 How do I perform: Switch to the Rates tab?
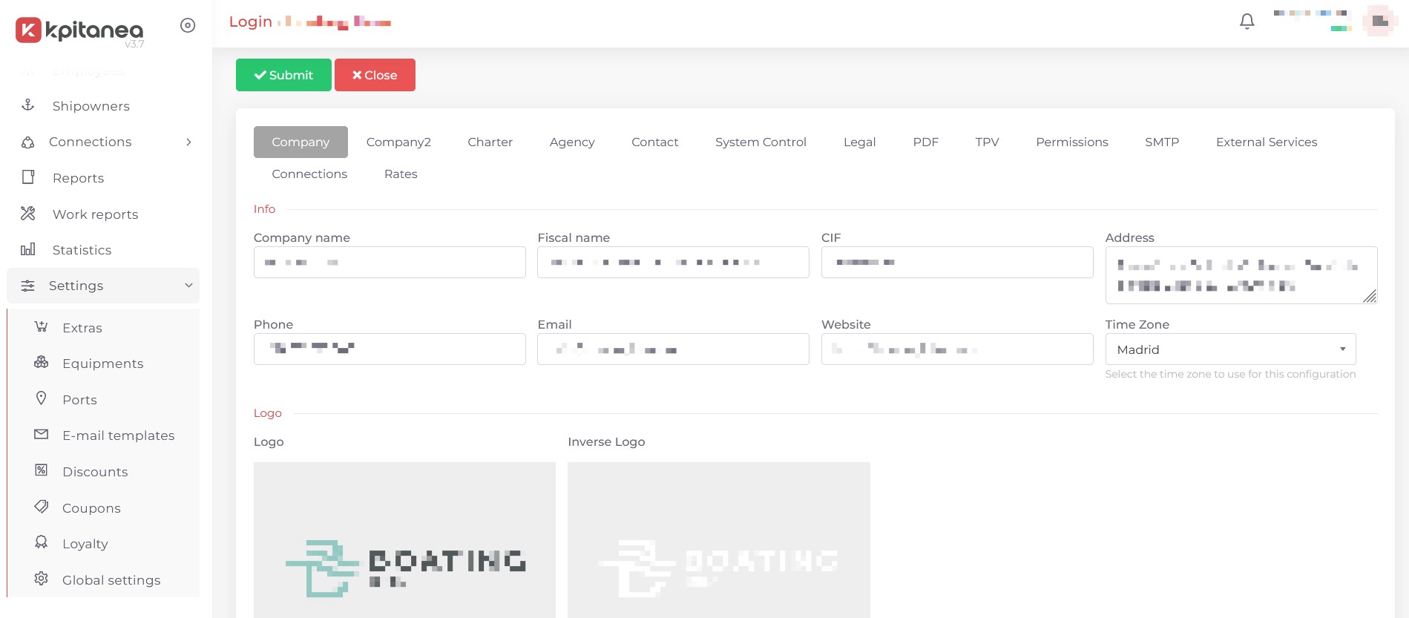point(401,174)
